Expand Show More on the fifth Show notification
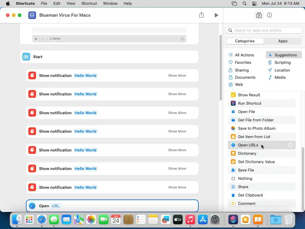Image resolution: width=305 pixels, height=229 pixels. tap(177, 150)
